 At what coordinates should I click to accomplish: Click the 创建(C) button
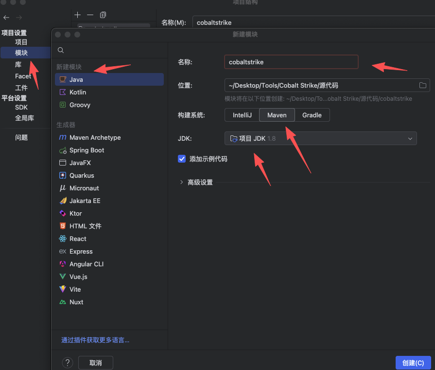point(413,363)
